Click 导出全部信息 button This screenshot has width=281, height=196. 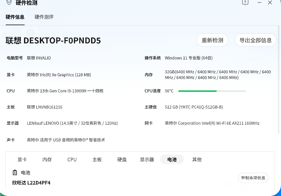[255, 40]
